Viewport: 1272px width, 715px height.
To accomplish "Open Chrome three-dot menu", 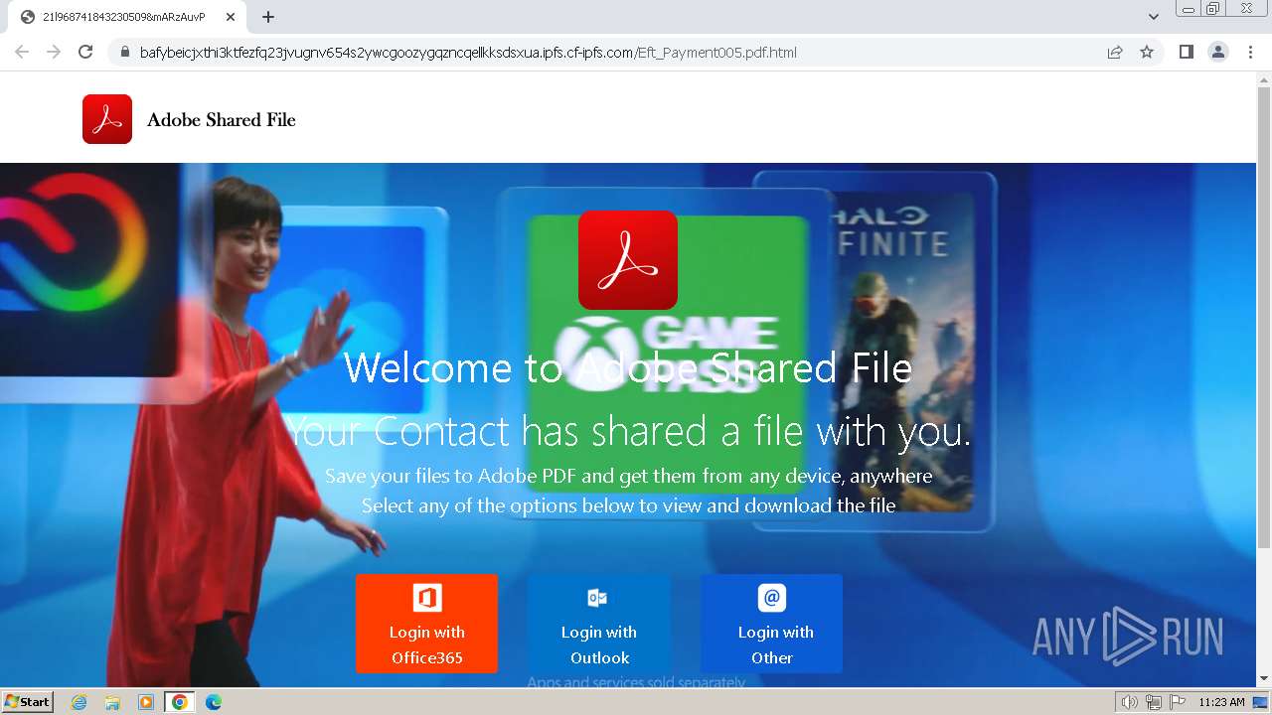I will pos(1250,53).
